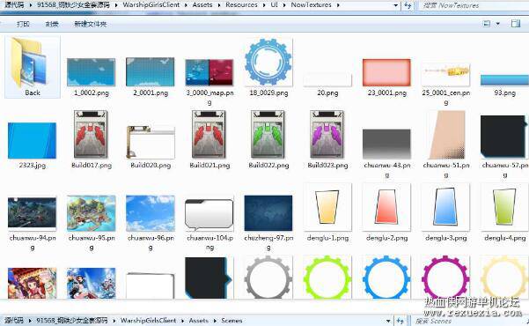Image resolution: width=529 pixels, height=326 pixels.
Task: Click the 打印 toolbar button
Action: tap(23, 24)
